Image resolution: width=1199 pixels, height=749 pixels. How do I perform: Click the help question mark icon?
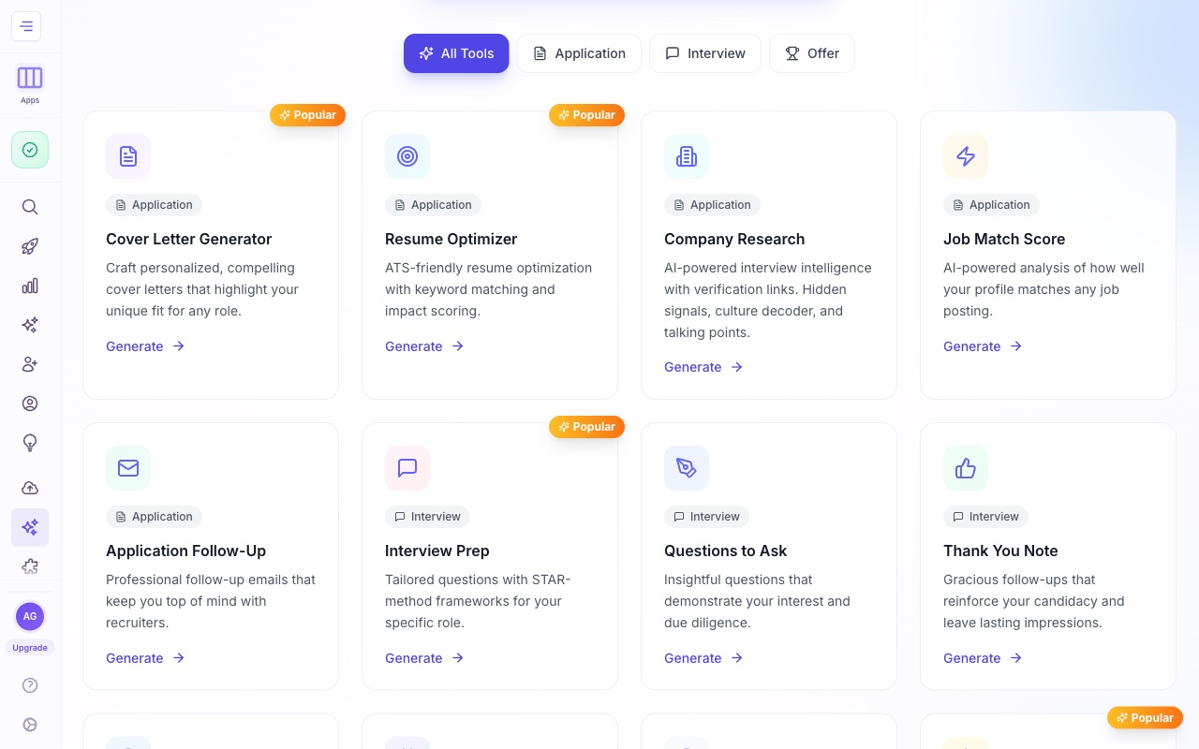tap(30, 685)
